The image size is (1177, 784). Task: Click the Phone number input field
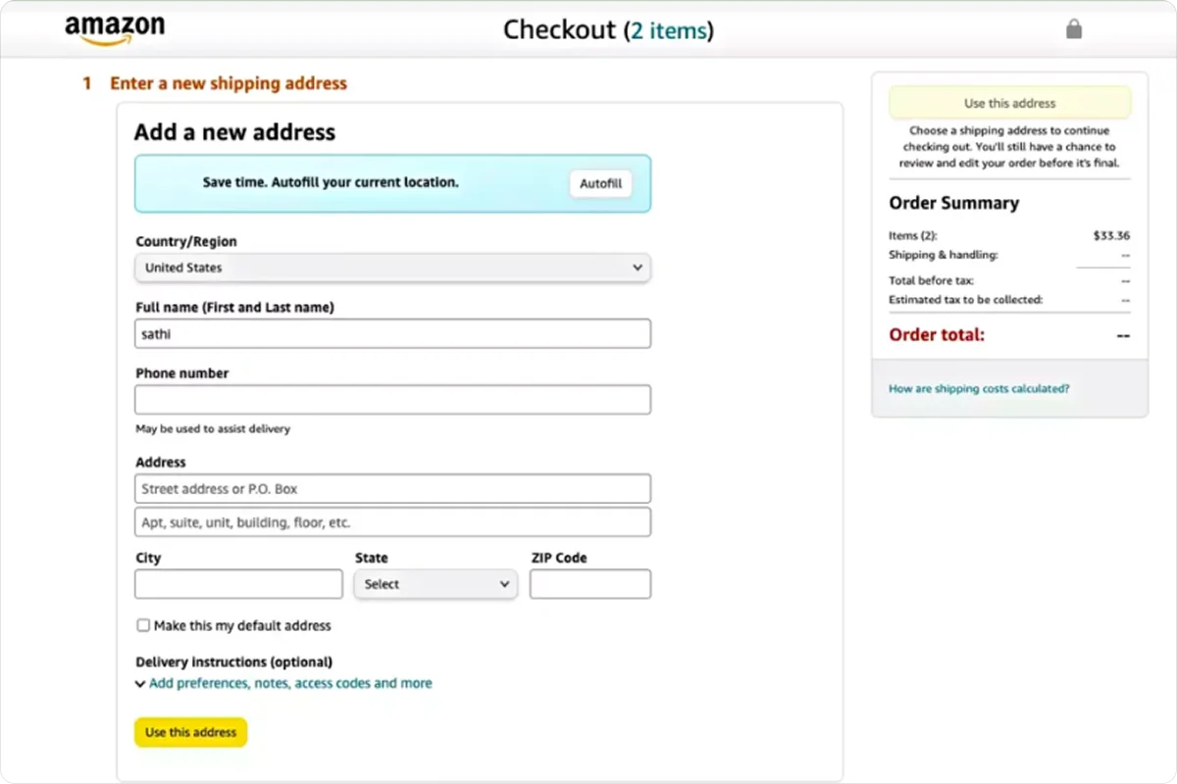click(392, 400)
